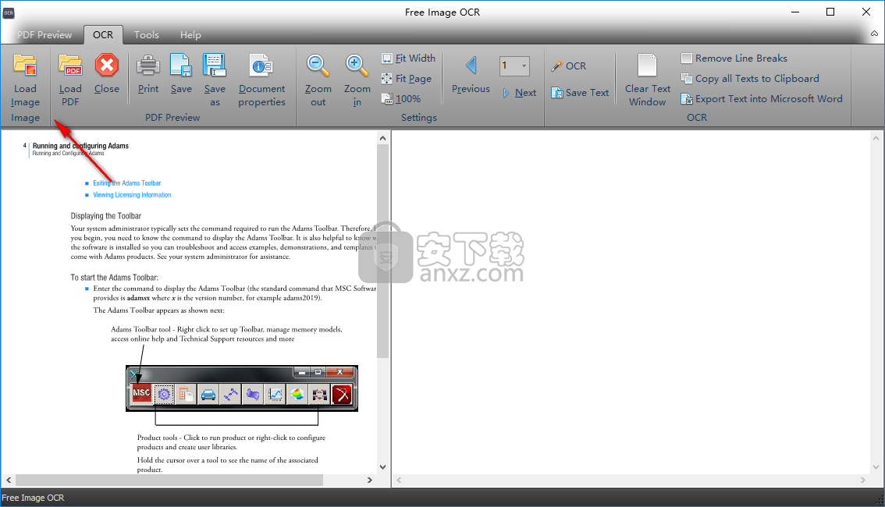Copy all Texts to Clipboard
Viewport: 885px width, 507px height.
749,79
